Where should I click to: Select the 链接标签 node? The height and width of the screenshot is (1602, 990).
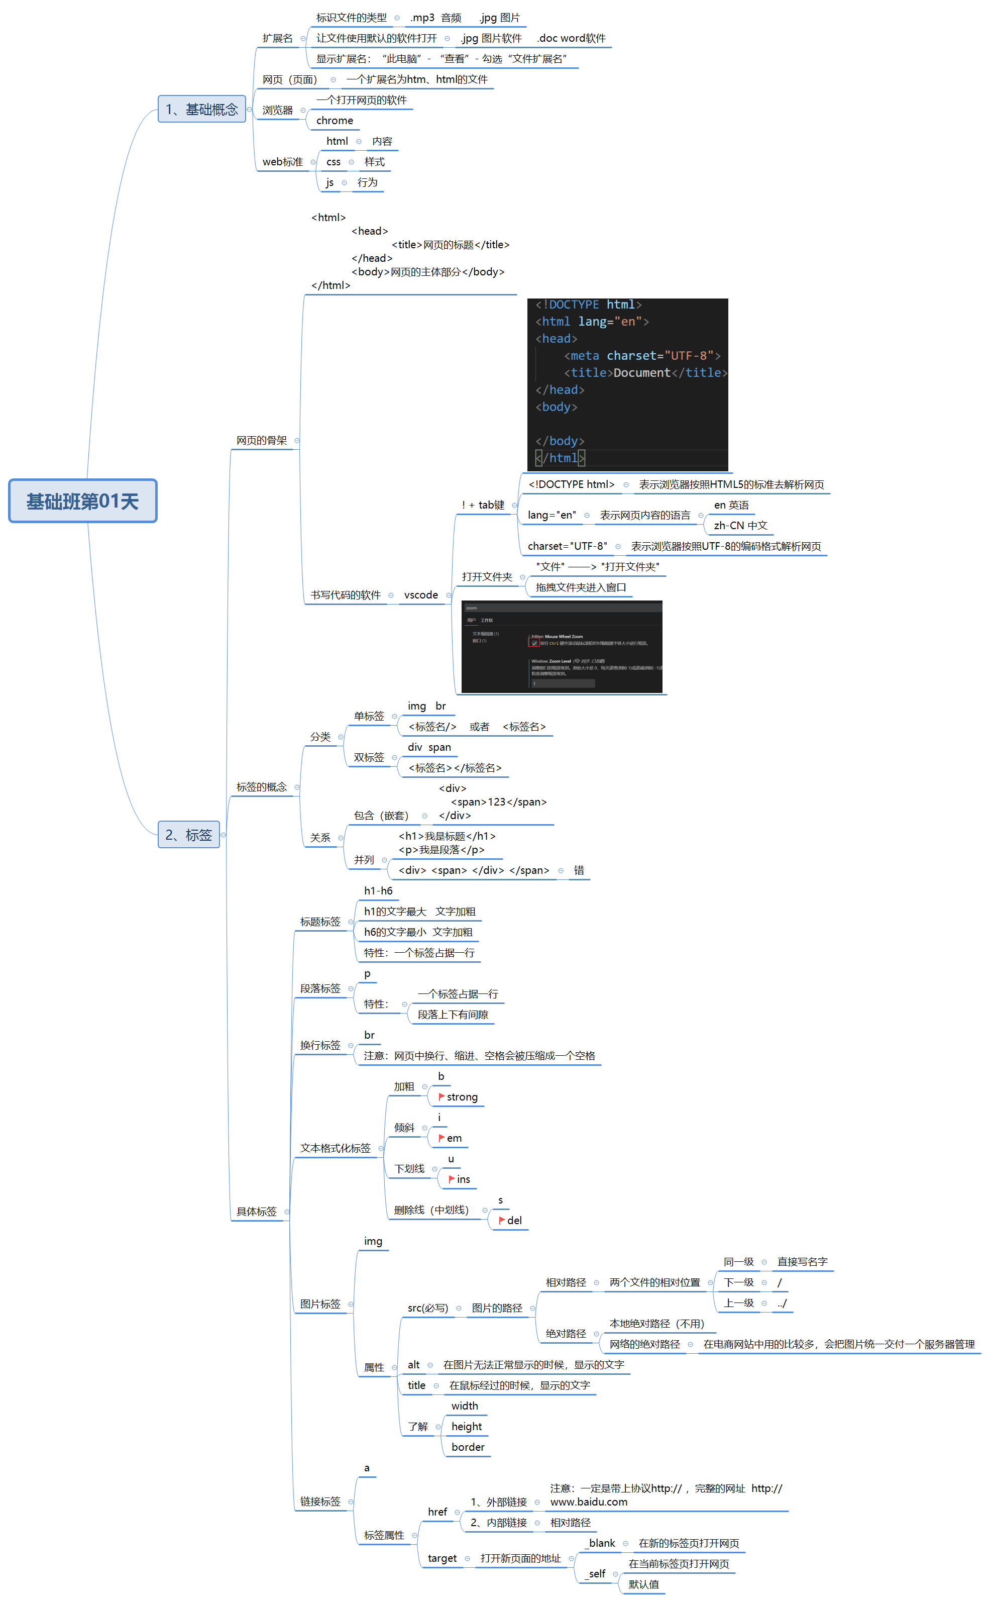click(x=320, y=1501)
